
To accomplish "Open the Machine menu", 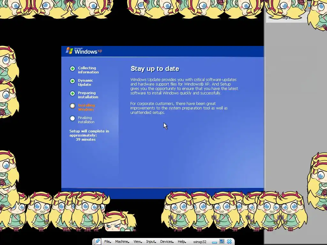I will tap(122, 241).
